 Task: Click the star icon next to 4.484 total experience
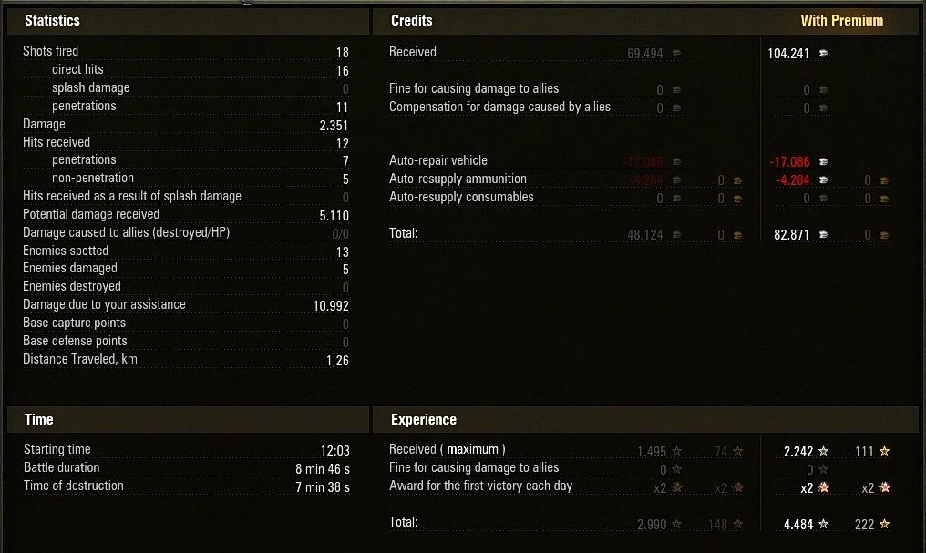coord(823,524)
